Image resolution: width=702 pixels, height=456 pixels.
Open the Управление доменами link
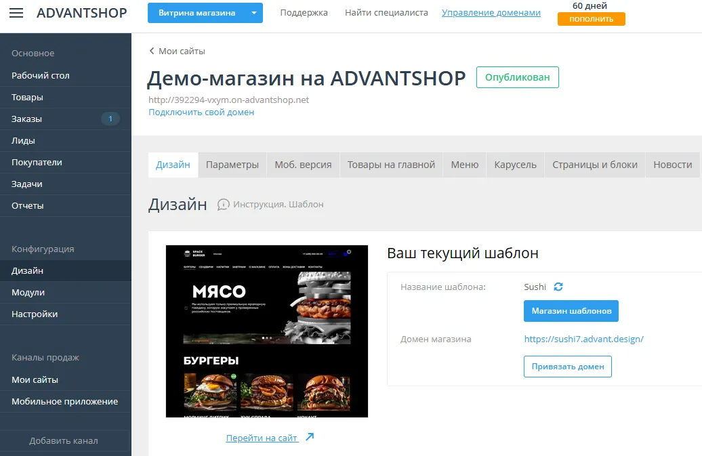click(x=491, y=12)
